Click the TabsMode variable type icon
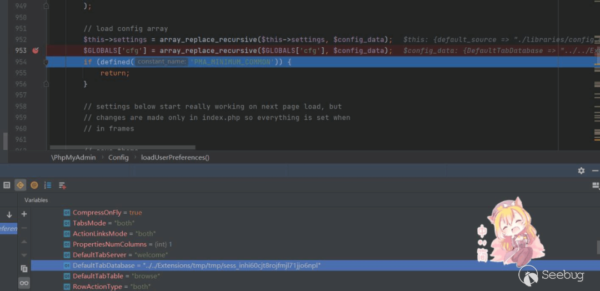This screenshot has width=600, height=291. point(67,223)
